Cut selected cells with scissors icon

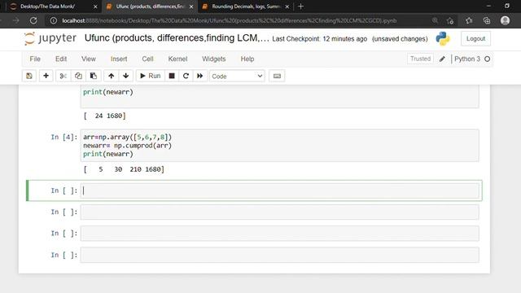(x=63, y=76)
